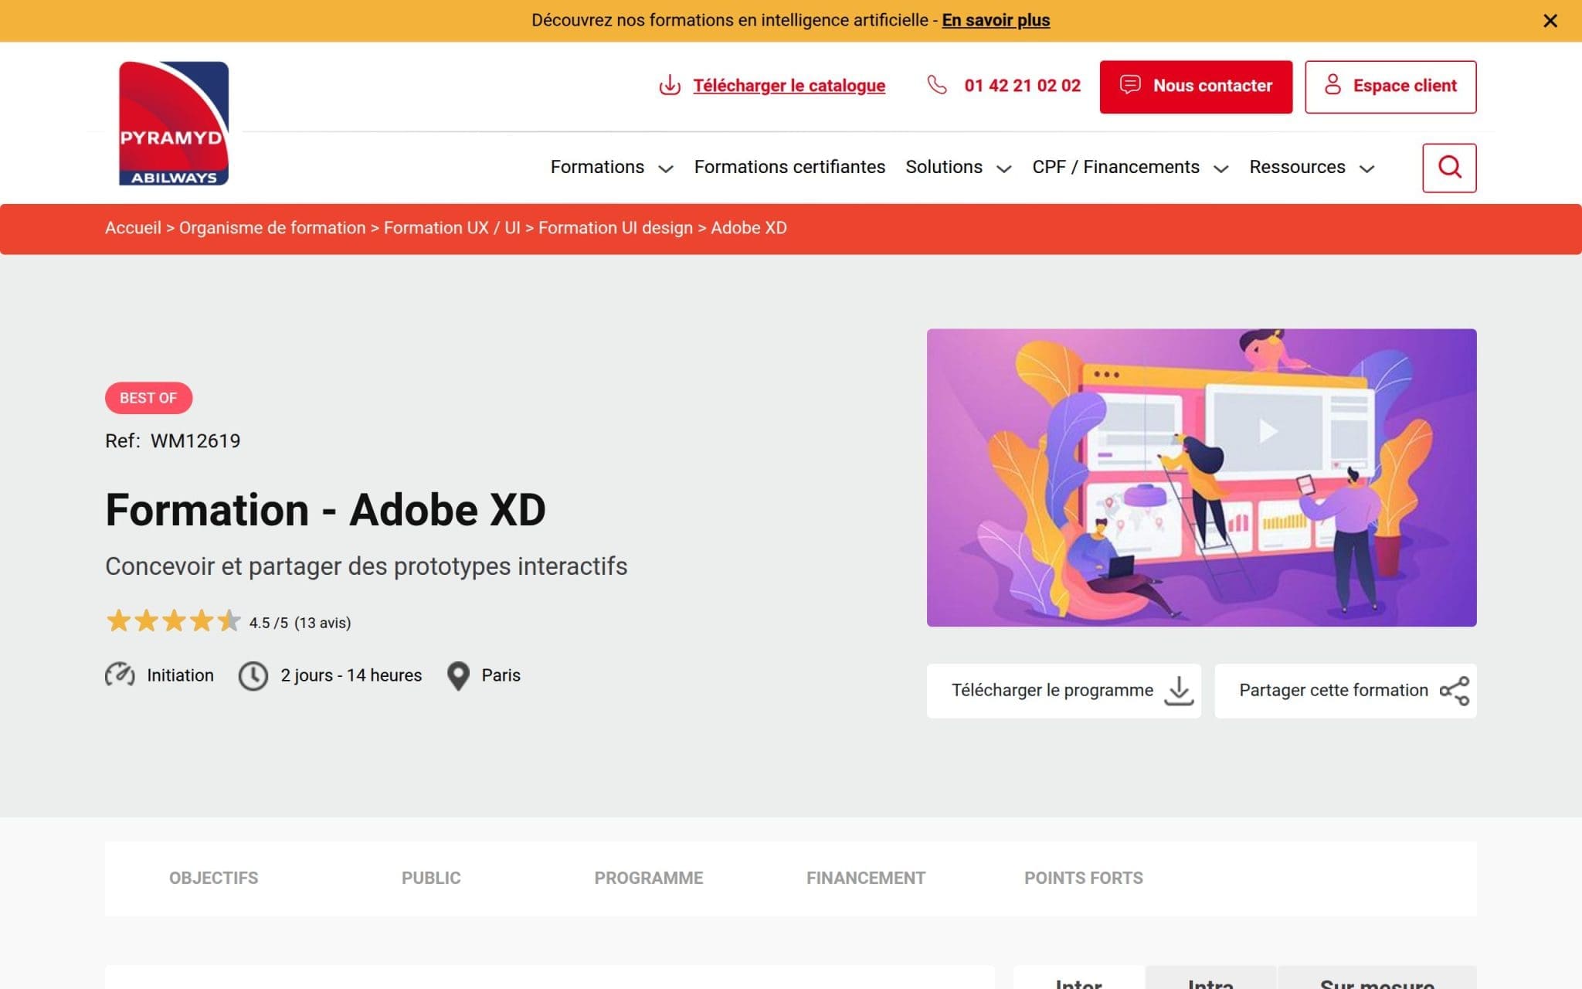Viewport: 1582px width, 989px height.
Task: Open 'Formation UI design' breadcrumb
Action: (x=616, y=228)
